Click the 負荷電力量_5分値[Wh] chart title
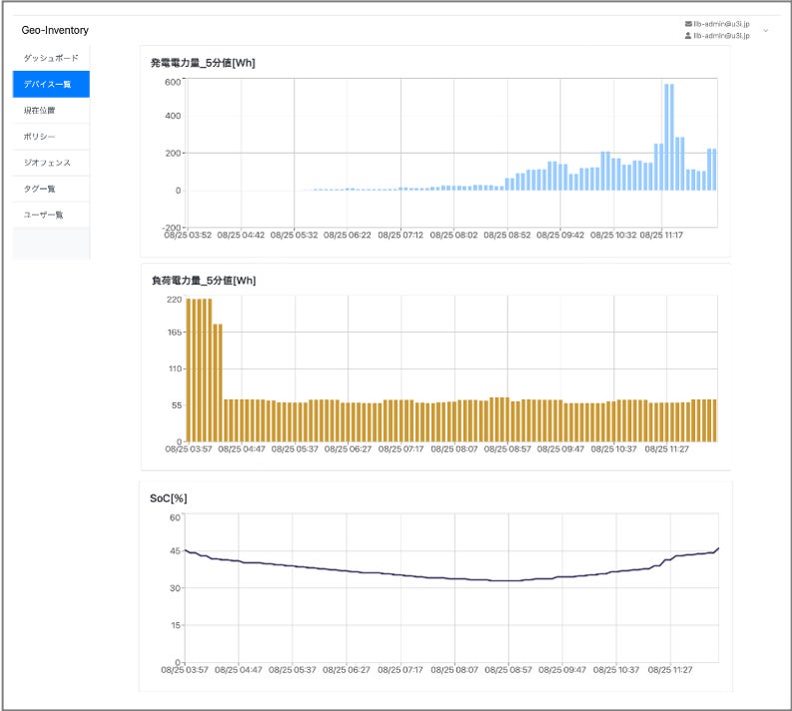The height and width of the screenshot is (711, 792). click(x=202, y=281)
